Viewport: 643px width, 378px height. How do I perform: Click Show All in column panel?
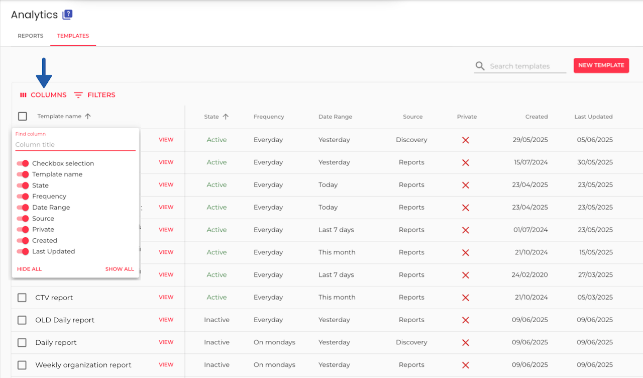click(x=120, y=269)
